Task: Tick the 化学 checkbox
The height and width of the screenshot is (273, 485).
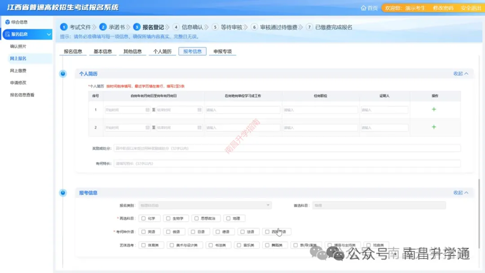Action: [144, 219]
